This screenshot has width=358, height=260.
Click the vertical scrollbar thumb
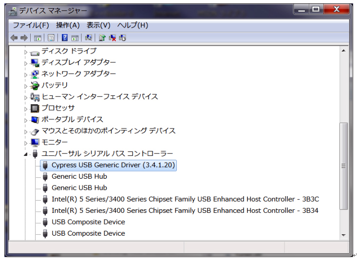[343, 166]
